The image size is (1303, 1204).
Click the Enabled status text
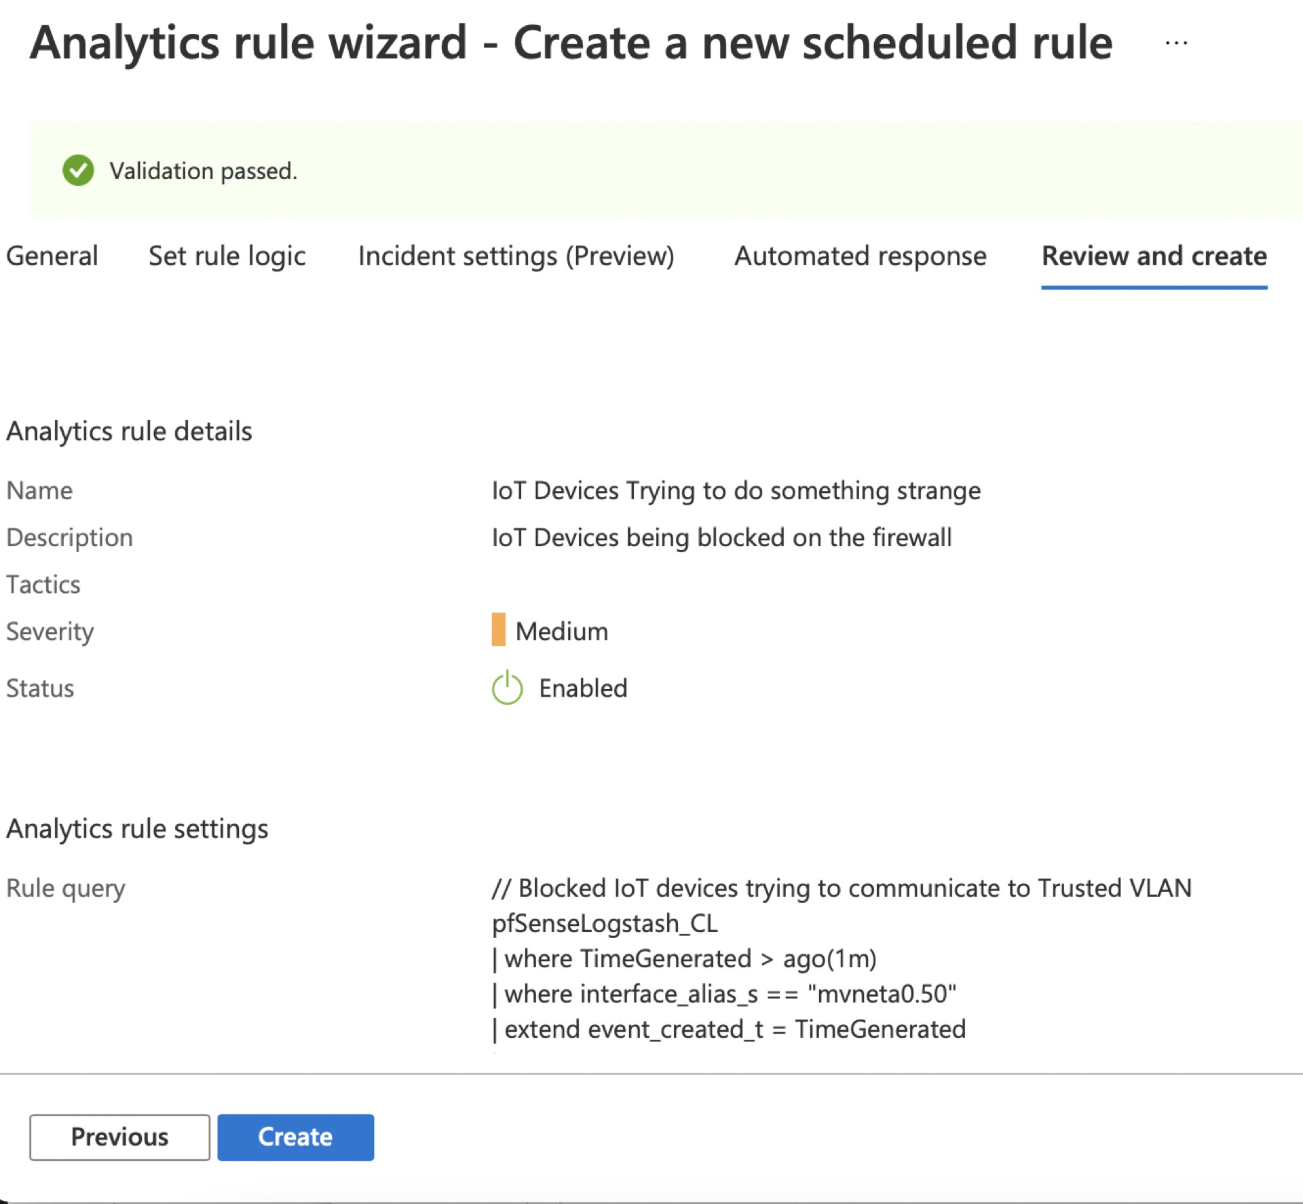[x=582, y=688]
